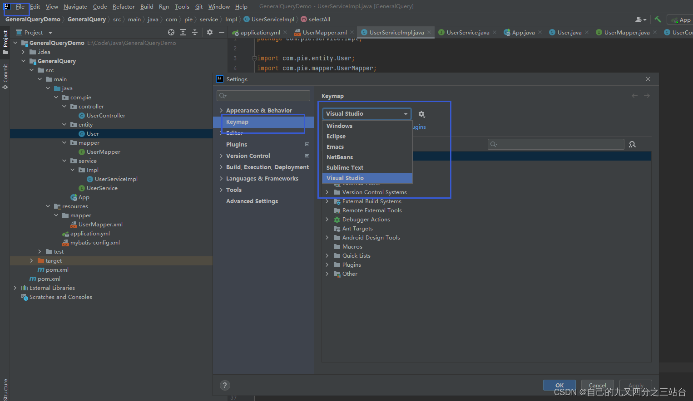Open Advanced Settings page
The image size is (693, 401).
coord(252,201)
